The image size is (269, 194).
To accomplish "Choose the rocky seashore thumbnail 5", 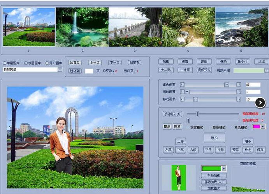I will [241, 27].
